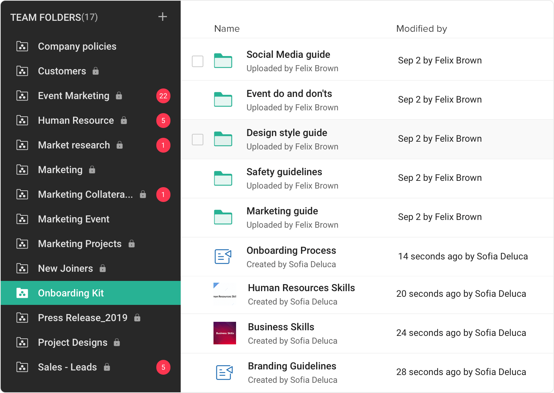Image resolution: width=554 pixels, height=393 pixels.
Task: Open the Human Resources Skills thumbnail
Action: point(225,294)
